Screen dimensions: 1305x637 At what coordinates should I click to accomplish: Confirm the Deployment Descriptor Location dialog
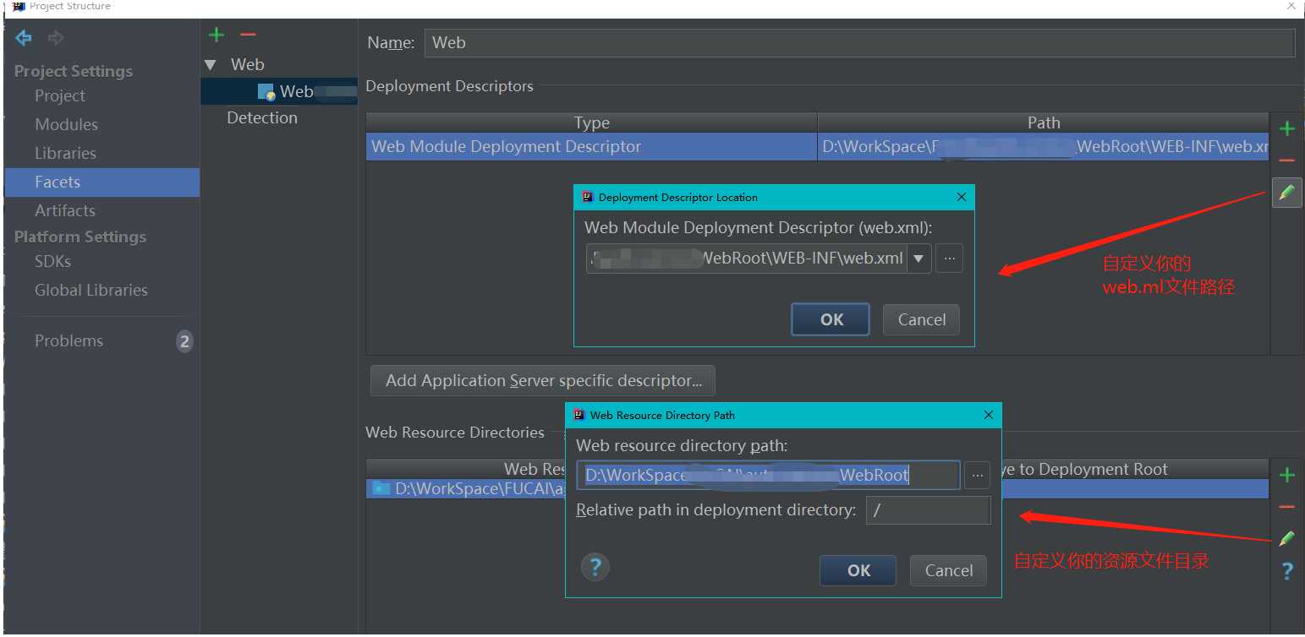pyautogui.click(x=831, y=319)
